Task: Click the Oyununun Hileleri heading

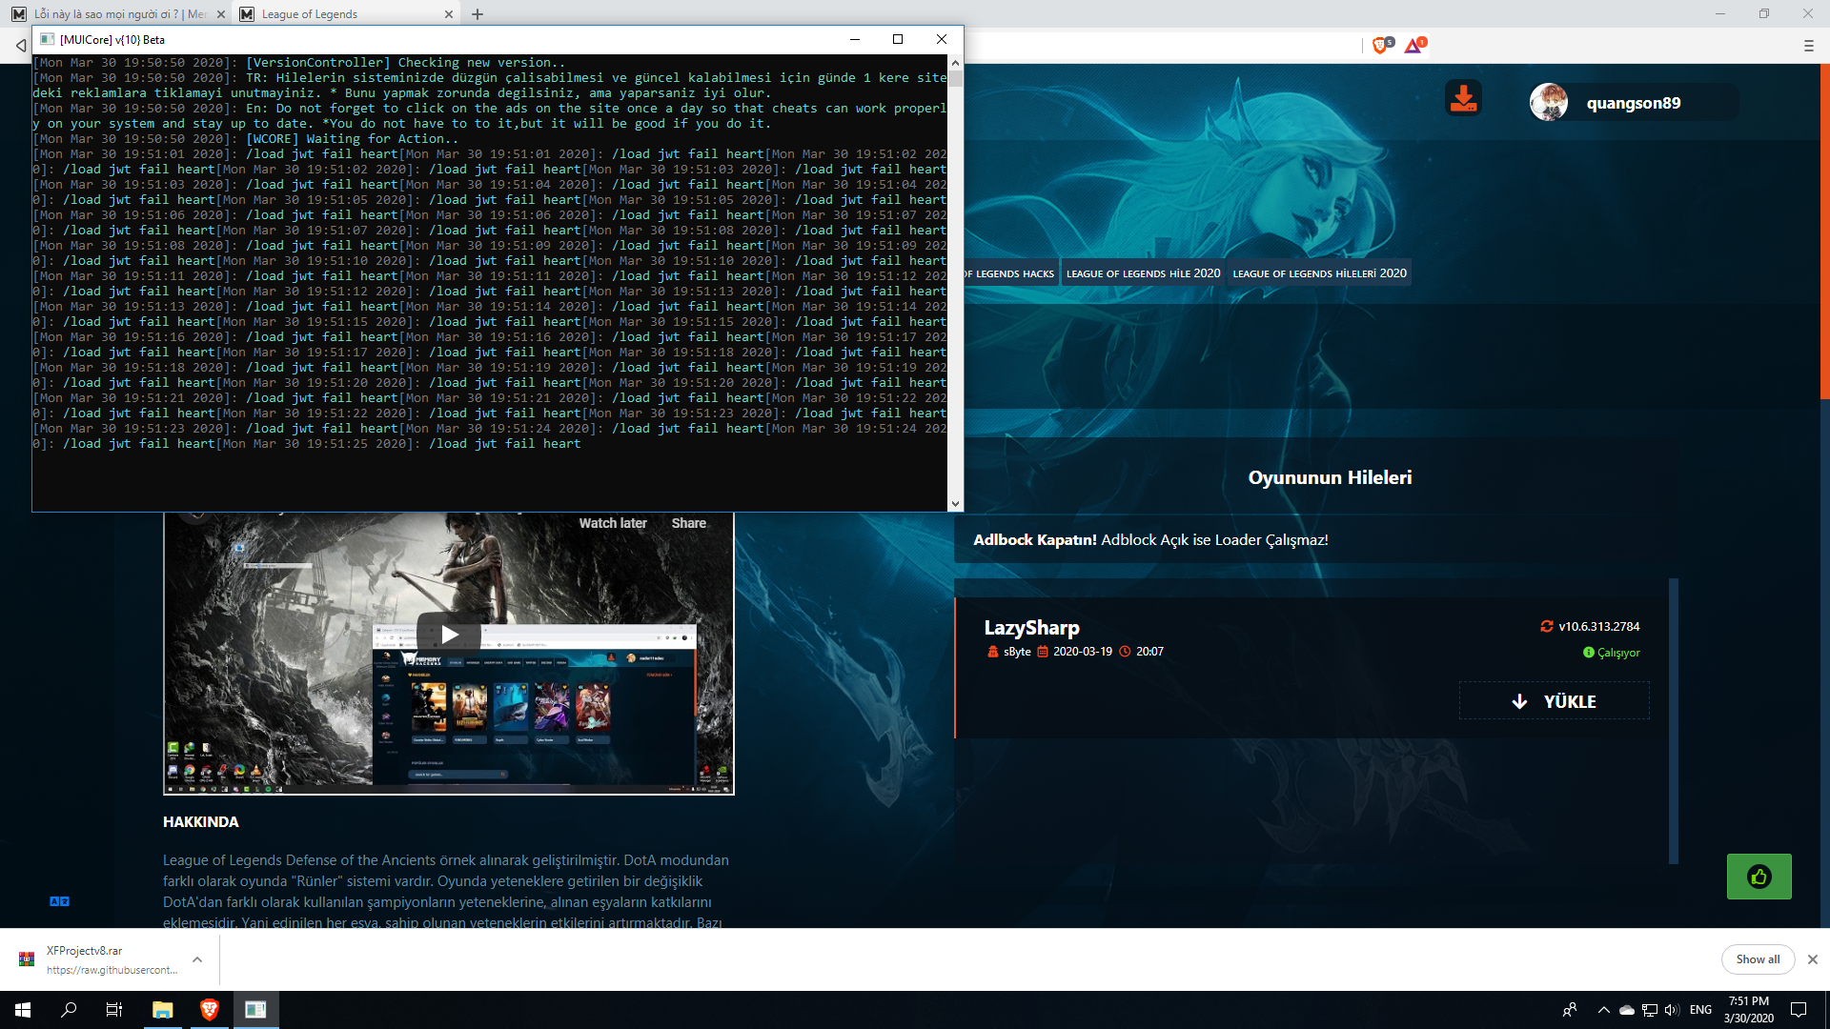Action: [1330, 477]
